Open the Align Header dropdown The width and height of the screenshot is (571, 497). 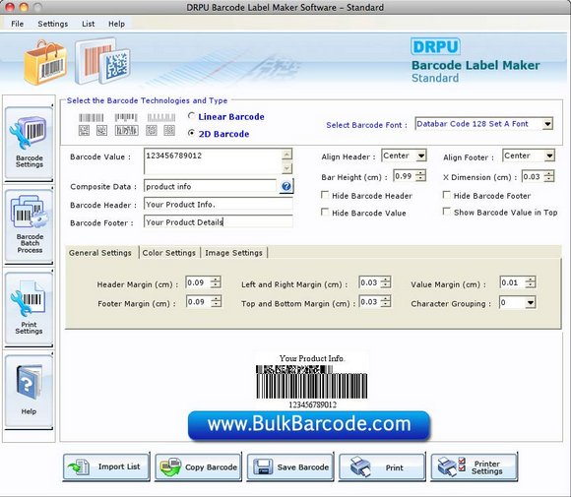coord(421,155)
